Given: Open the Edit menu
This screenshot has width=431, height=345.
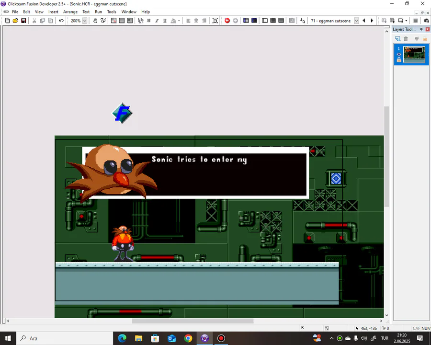Looking at the screenshot, I should (x=26, y=12).
